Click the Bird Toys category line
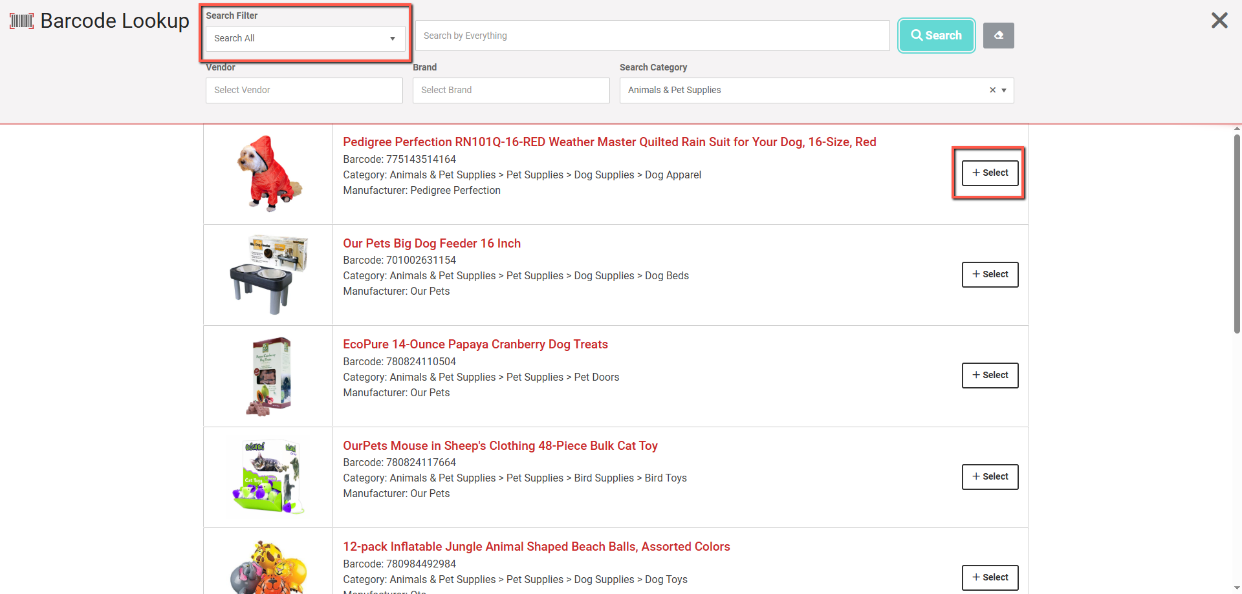The height and width of the screenshot is (594, 1242). (515, 478)
